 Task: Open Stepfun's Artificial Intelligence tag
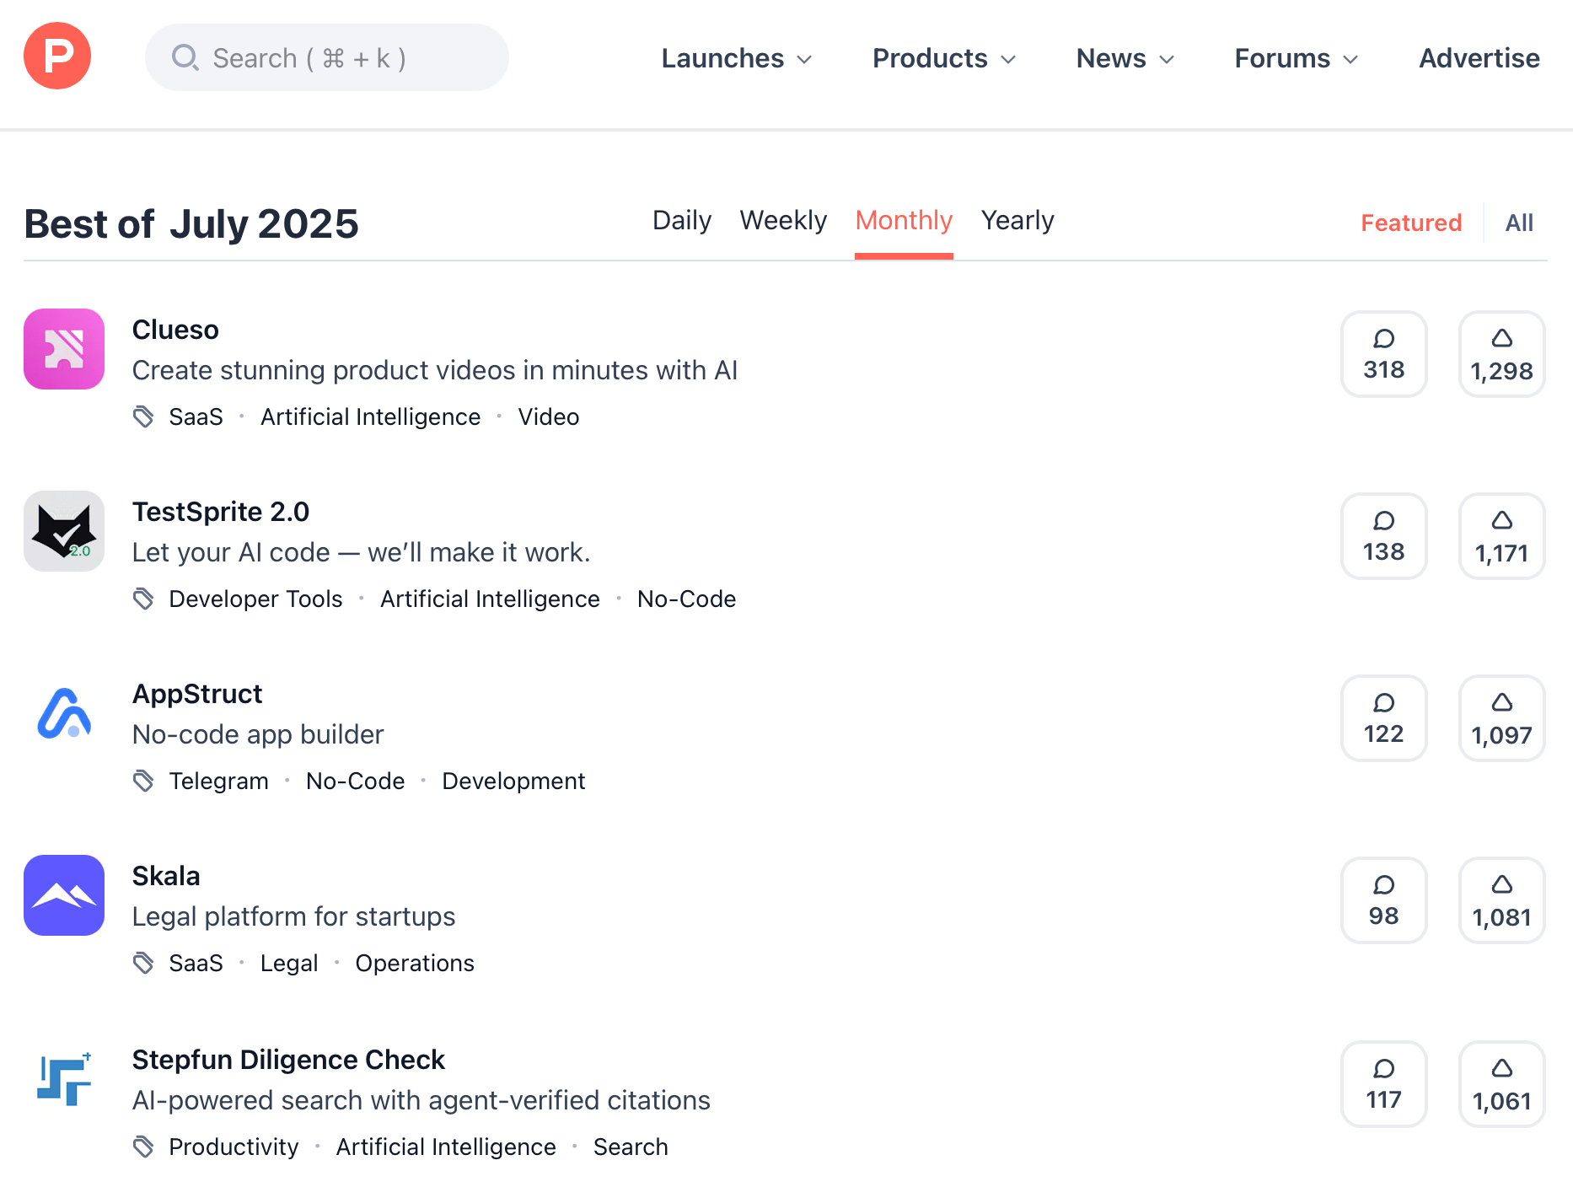pos(446,1147)
